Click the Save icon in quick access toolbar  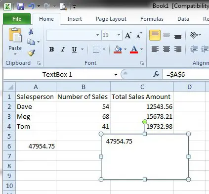click(x=21, y=6)
